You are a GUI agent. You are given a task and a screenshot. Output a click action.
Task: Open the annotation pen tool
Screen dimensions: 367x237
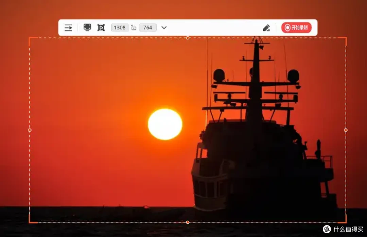click(x=266, y=28)
